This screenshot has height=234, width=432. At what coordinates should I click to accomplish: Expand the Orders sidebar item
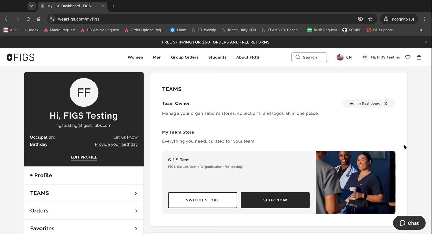click(84, 211)
